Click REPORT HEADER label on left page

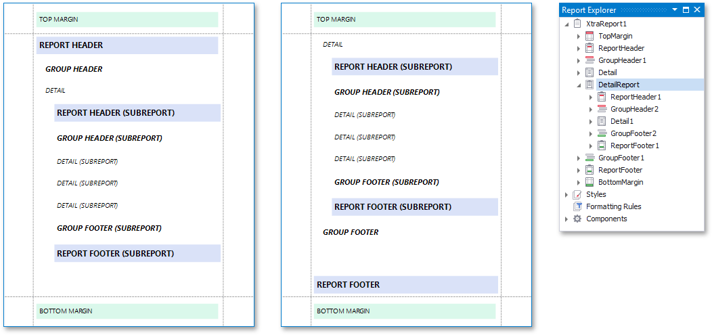[x=71, y=45]
